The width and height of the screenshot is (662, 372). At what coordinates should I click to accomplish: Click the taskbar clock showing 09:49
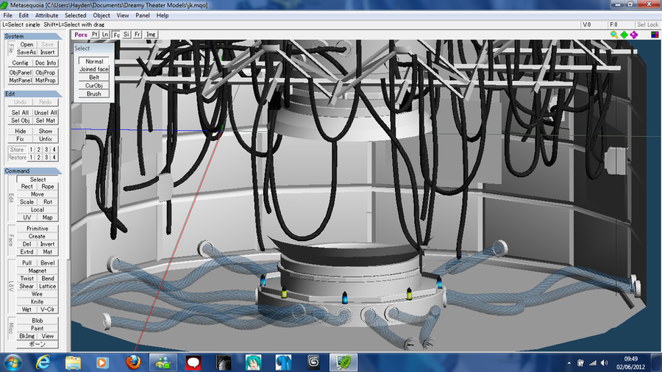[631, 362]
